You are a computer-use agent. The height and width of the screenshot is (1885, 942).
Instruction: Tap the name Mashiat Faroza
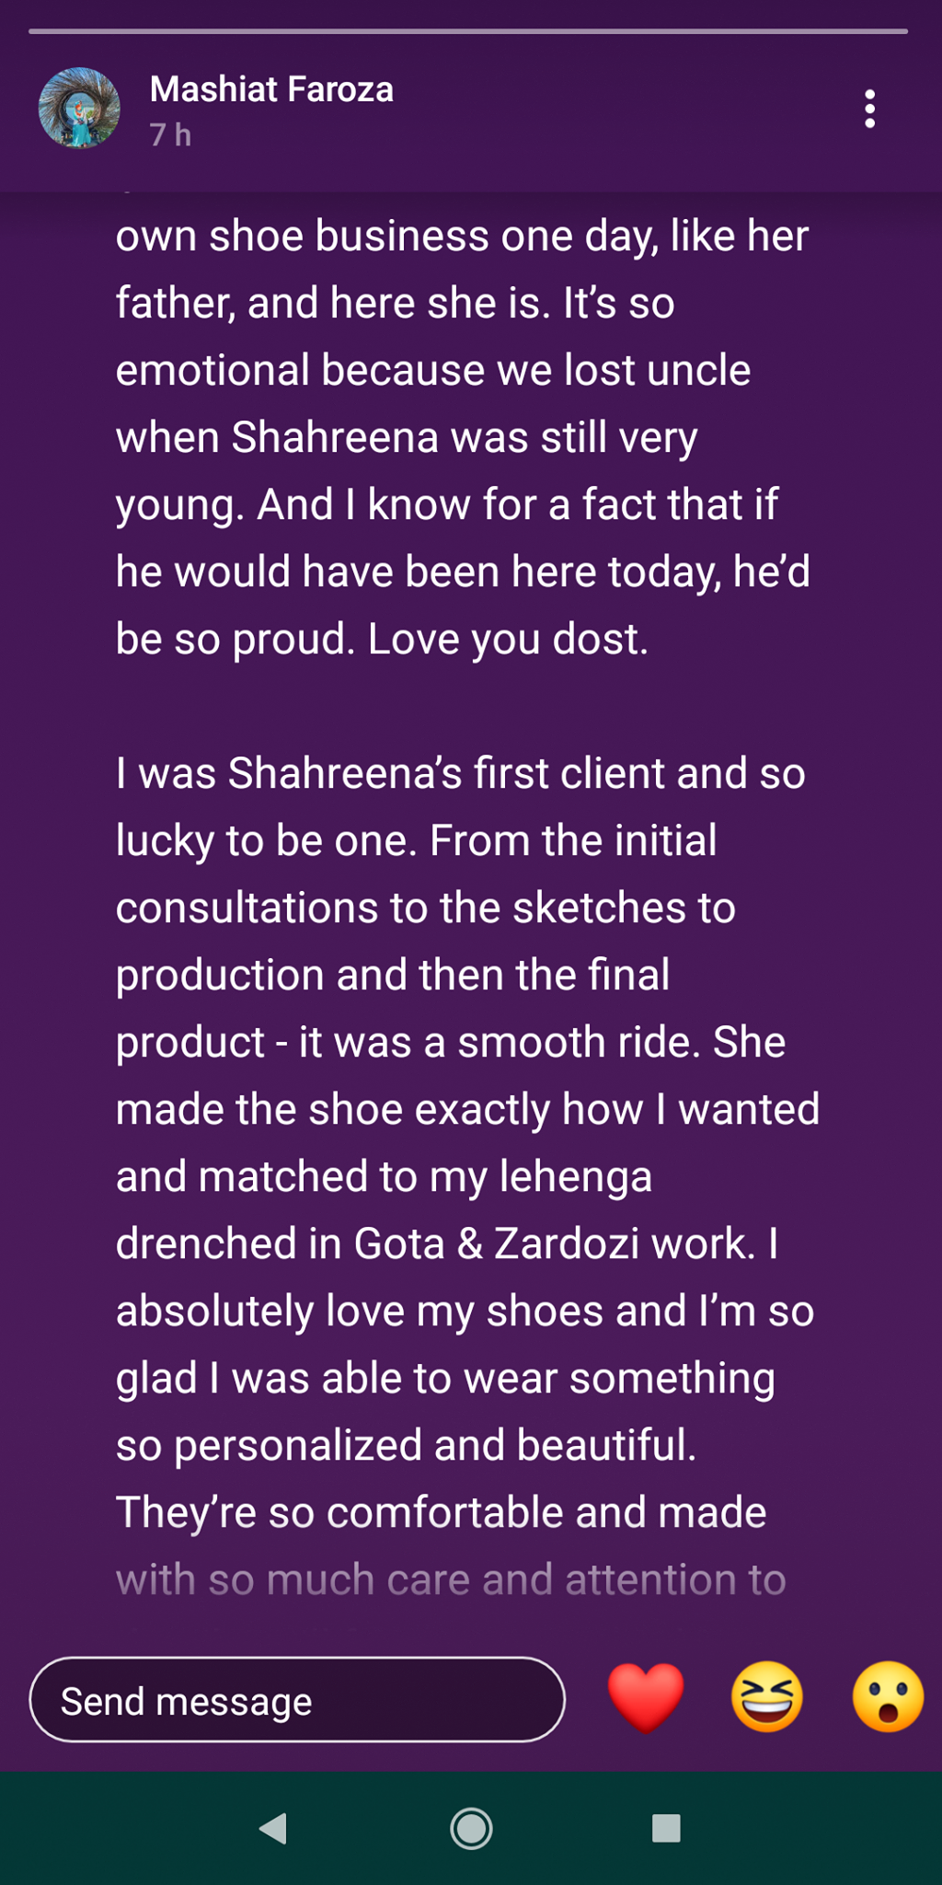[x=271, y=90]
